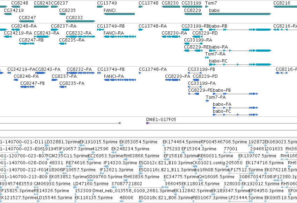Click protein babo-PB
Viewport: 297px width, 203px height.
coord(236,94)
